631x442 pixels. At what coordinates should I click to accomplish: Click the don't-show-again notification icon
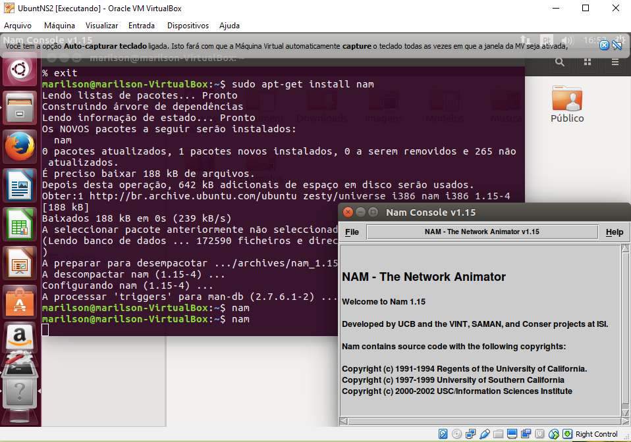617,45
